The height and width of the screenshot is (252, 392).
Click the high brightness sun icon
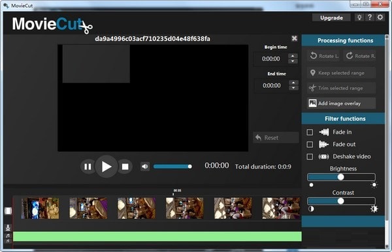coord(374,185)
